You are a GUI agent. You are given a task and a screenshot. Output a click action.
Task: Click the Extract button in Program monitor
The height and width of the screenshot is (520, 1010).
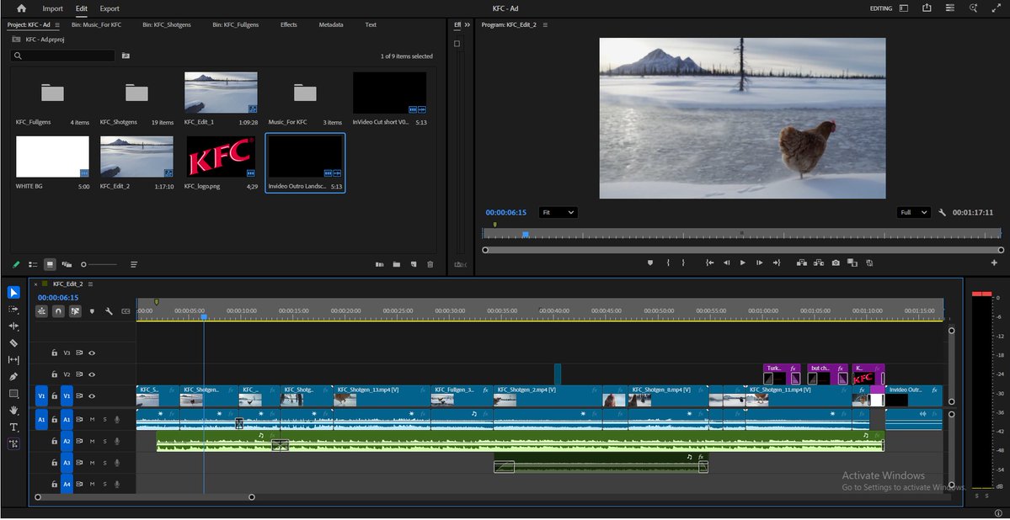[x=819, y=263]
